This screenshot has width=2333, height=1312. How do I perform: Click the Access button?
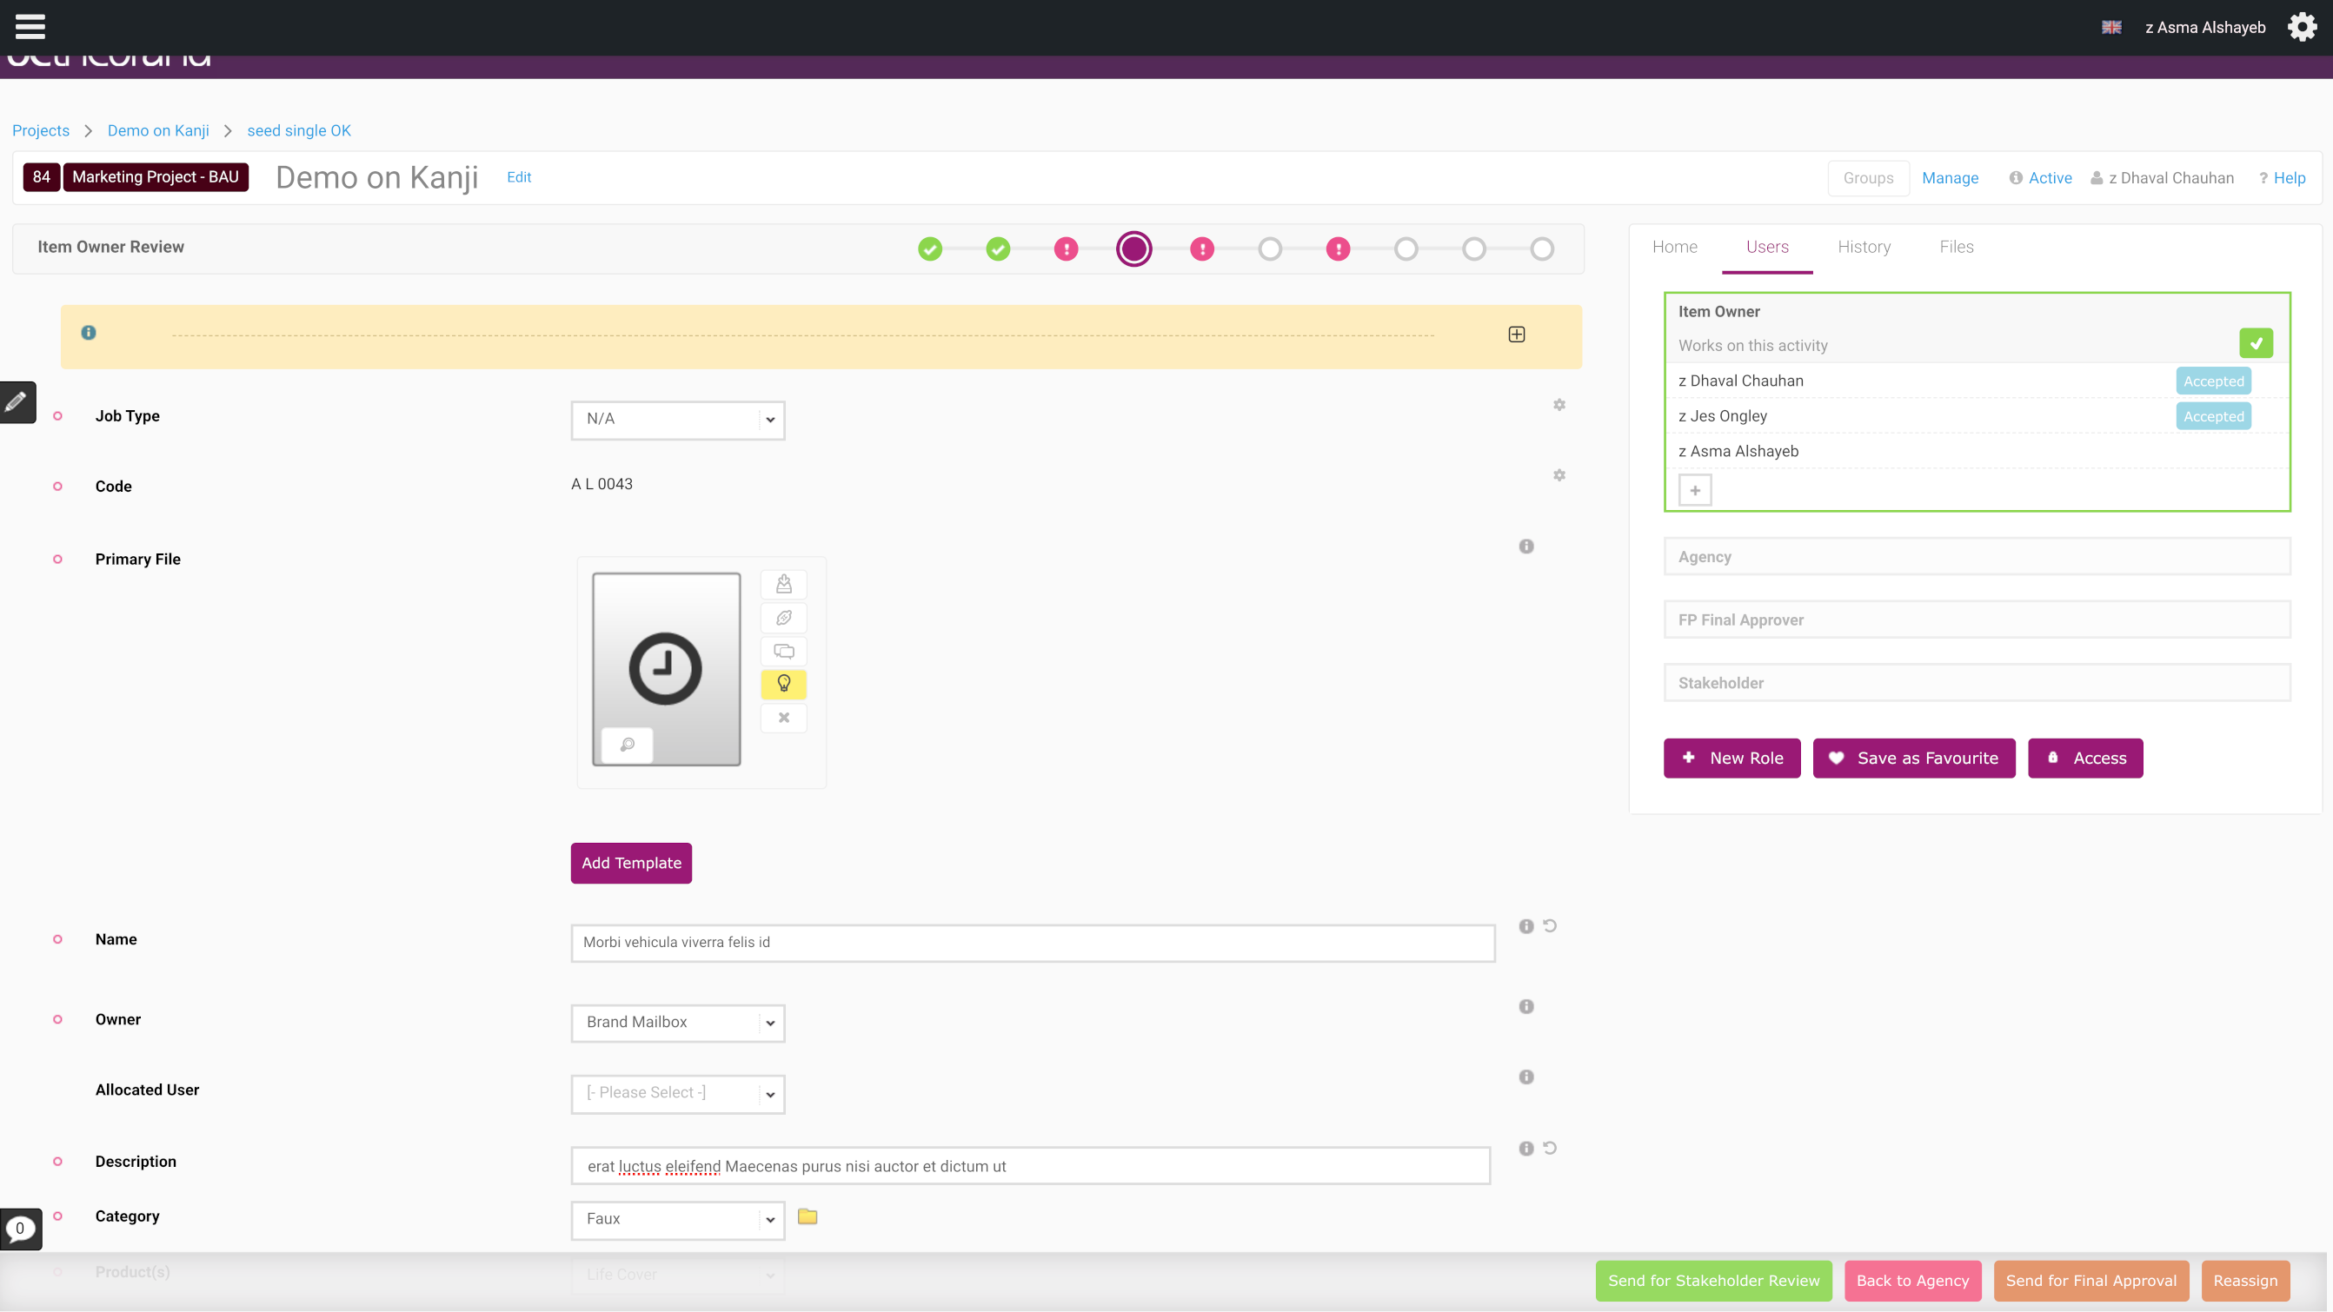pyautogui.click(x=2085, y=759)
